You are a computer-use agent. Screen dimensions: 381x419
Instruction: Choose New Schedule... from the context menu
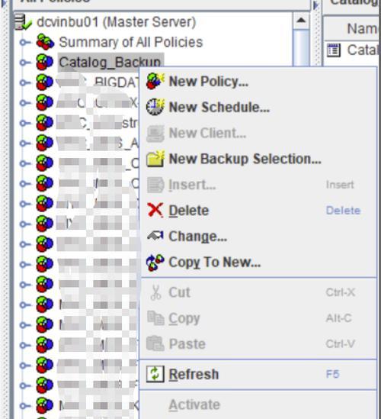pyautogui.click(x=219, y=107)
